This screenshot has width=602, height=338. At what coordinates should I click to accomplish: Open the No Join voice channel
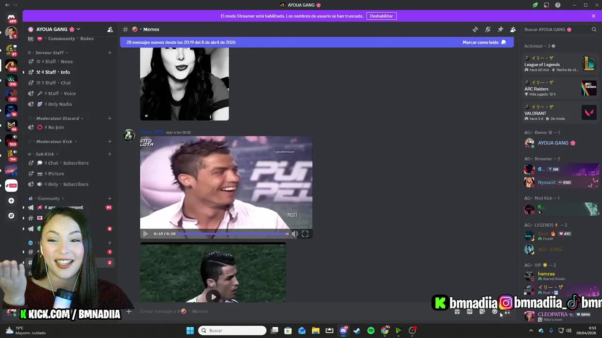point(70,127)
